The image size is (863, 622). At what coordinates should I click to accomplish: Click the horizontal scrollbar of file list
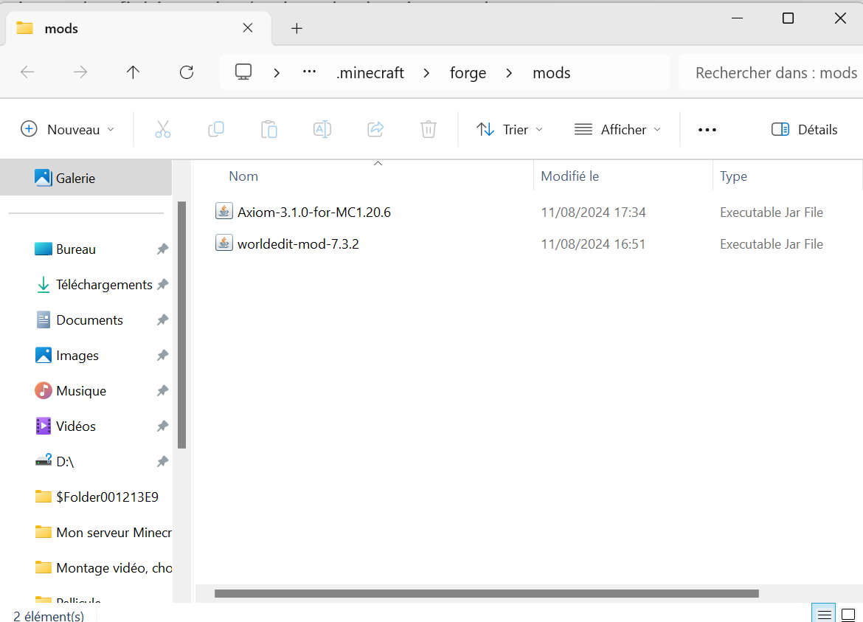click(x=487, y=593)
